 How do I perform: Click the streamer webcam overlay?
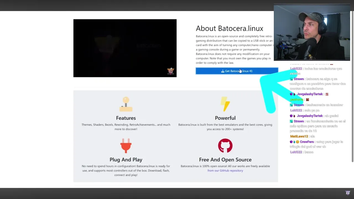click(312, 33)
